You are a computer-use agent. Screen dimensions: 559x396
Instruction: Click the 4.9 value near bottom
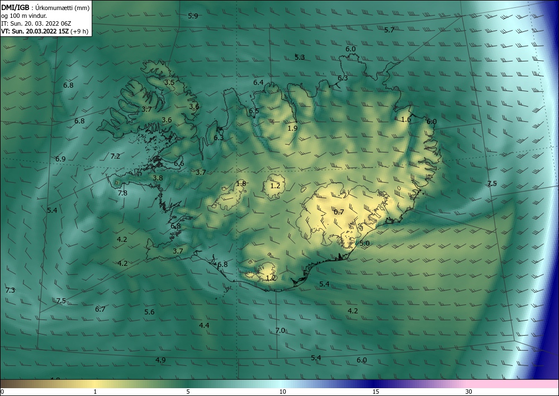pyautogui.click(x=160, y=360)
